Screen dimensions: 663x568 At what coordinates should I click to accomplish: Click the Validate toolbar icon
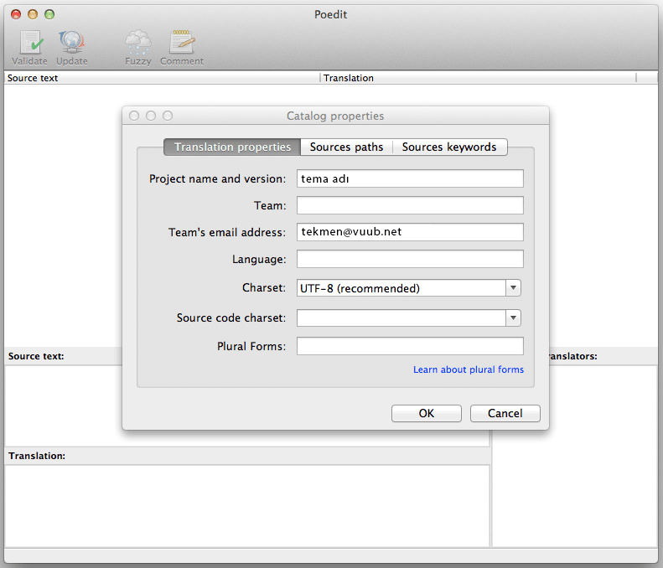(29, 43)
